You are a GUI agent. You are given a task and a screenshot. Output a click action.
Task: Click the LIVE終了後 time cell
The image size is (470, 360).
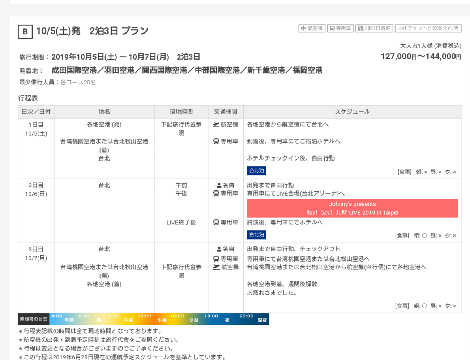(x=181, y=223)
